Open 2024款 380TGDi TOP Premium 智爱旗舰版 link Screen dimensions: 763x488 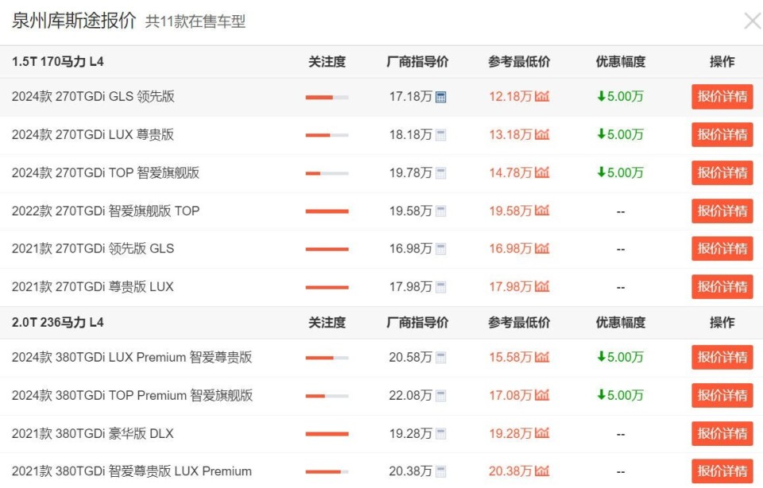point(132,395)
